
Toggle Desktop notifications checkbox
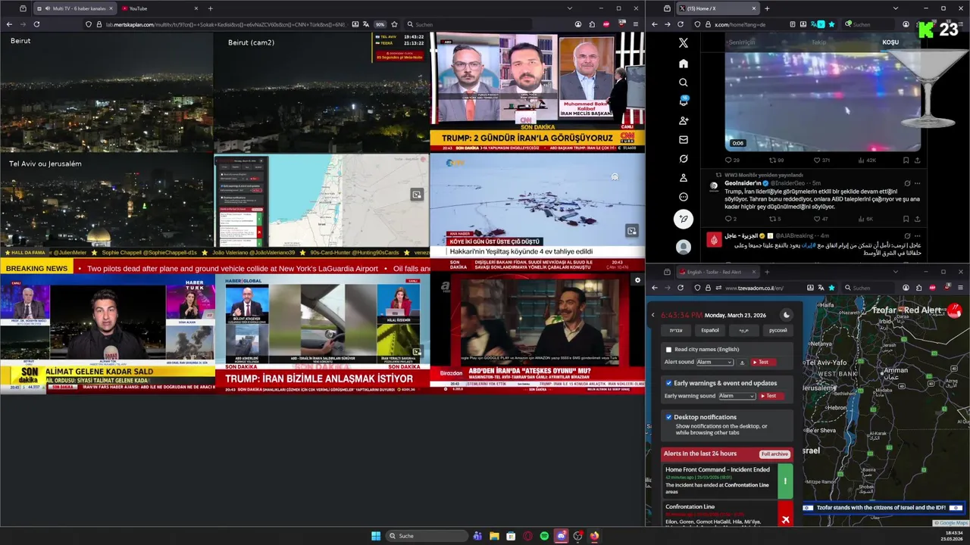point(668,417)
